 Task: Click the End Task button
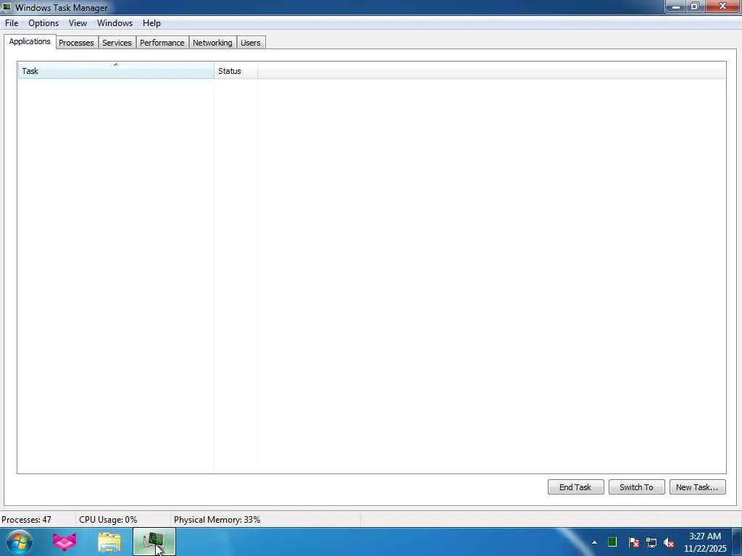pyautogui.click(x=575, y=487)
